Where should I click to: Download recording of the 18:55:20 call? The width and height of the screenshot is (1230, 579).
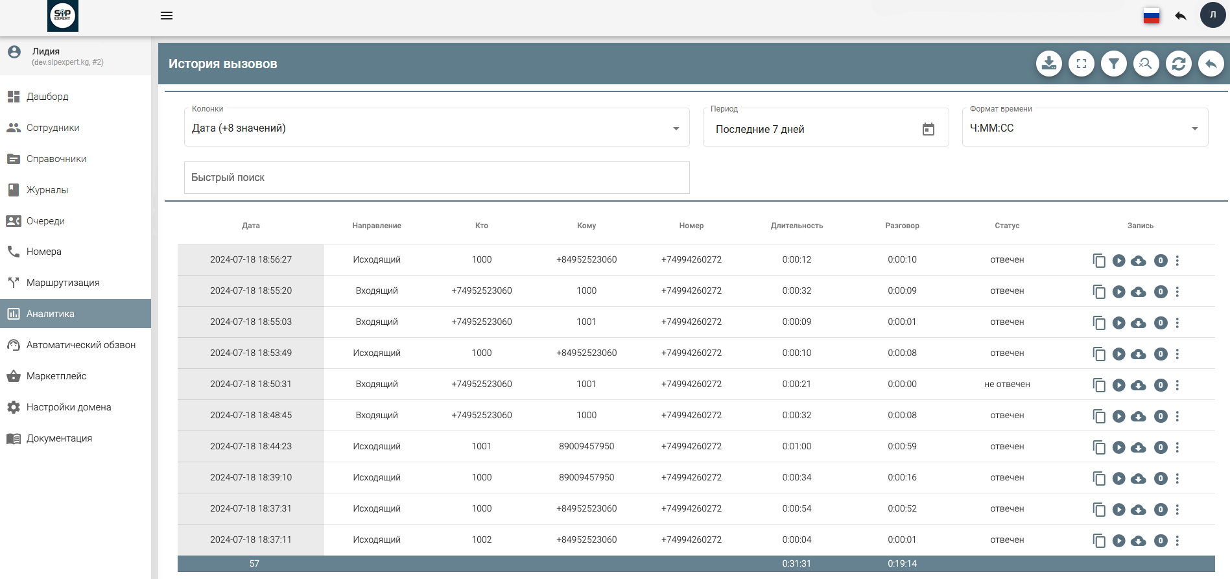pyautogui.click(x=1138, y=292)
